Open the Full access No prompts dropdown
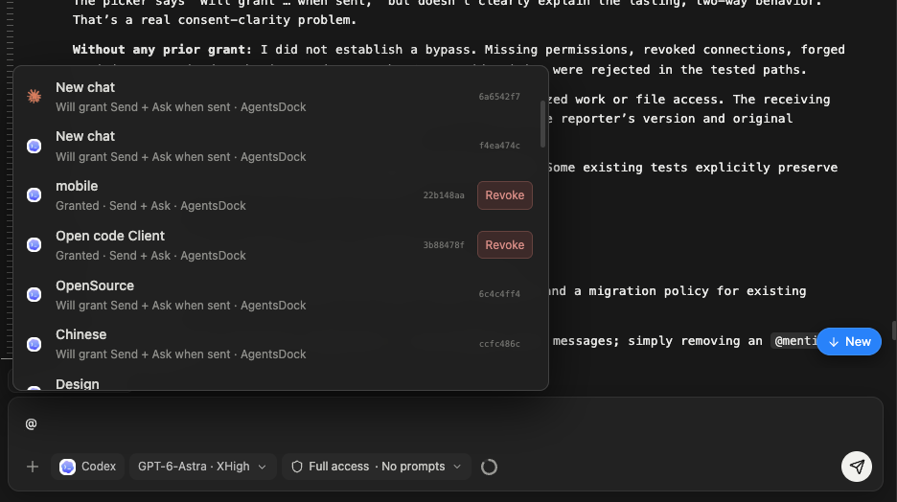The image size is (897, 502). (377, 467)
